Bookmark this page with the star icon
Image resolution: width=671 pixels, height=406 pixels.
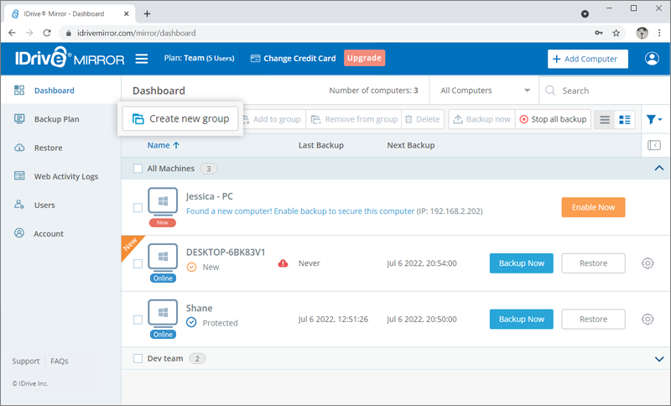pos(616,33)
